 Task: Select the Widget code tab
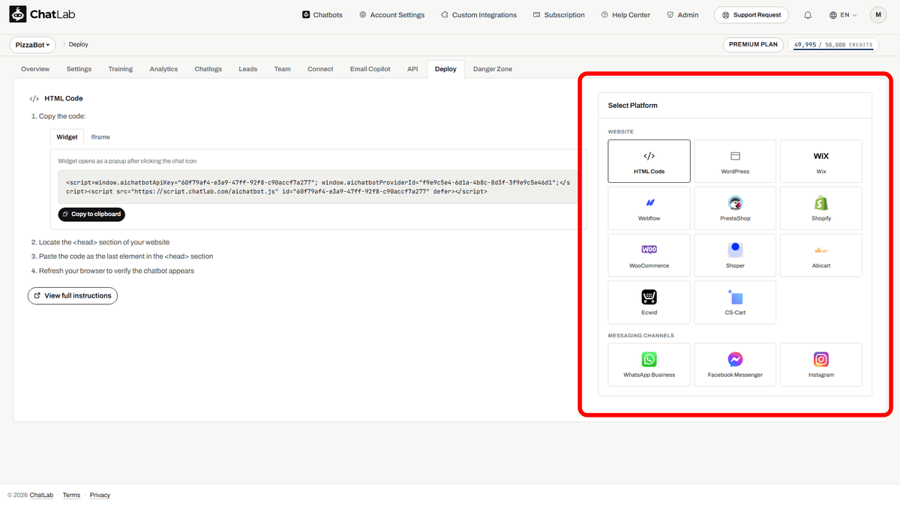[67, 137]
